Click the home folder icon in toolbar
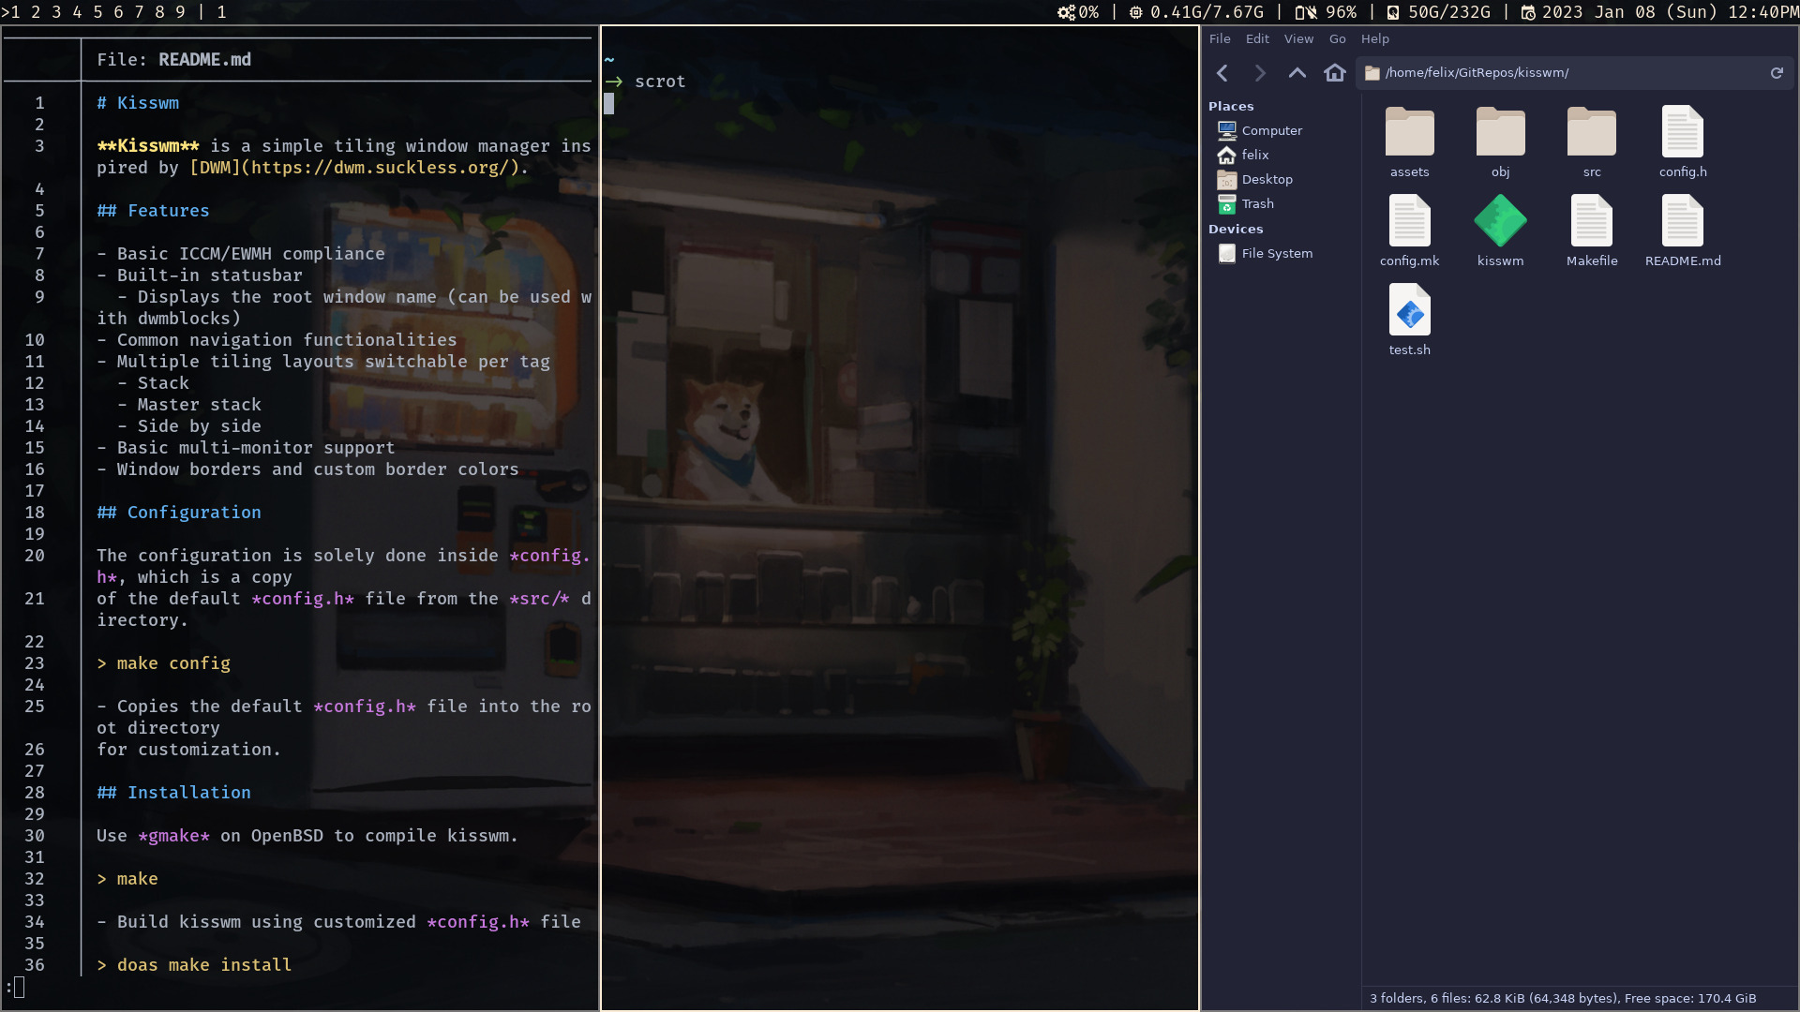The image size is (1800, 1012). (x=1335, y=73)
